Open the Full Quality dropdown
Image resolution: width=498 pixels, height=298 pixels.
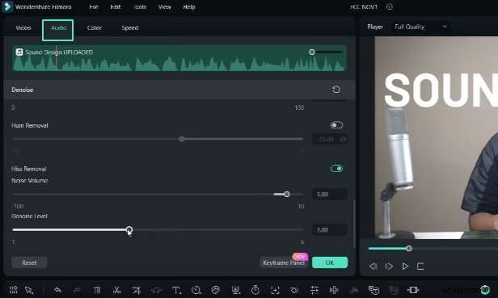pos(420,27)
